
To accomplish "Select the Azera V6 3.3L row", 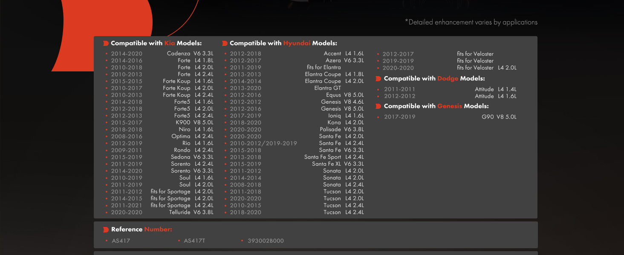I will (294, 60).
